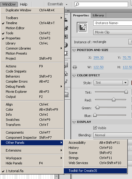The width and height of the screenshot is (132, 179).
Task: Click the Tint amount slider handle
Action: tap(126, 92)
